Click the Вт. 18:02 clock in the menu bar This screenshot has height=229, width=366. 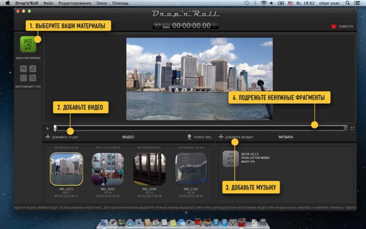305,3
